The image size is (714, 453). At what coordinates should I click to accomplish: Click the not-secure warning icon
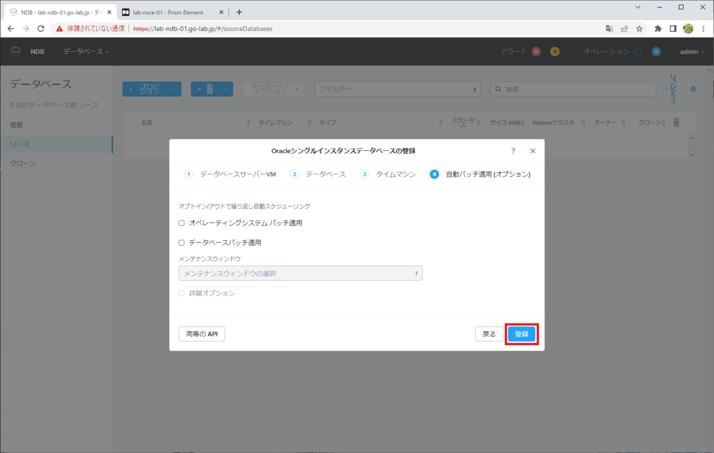[x=59, y=29]
